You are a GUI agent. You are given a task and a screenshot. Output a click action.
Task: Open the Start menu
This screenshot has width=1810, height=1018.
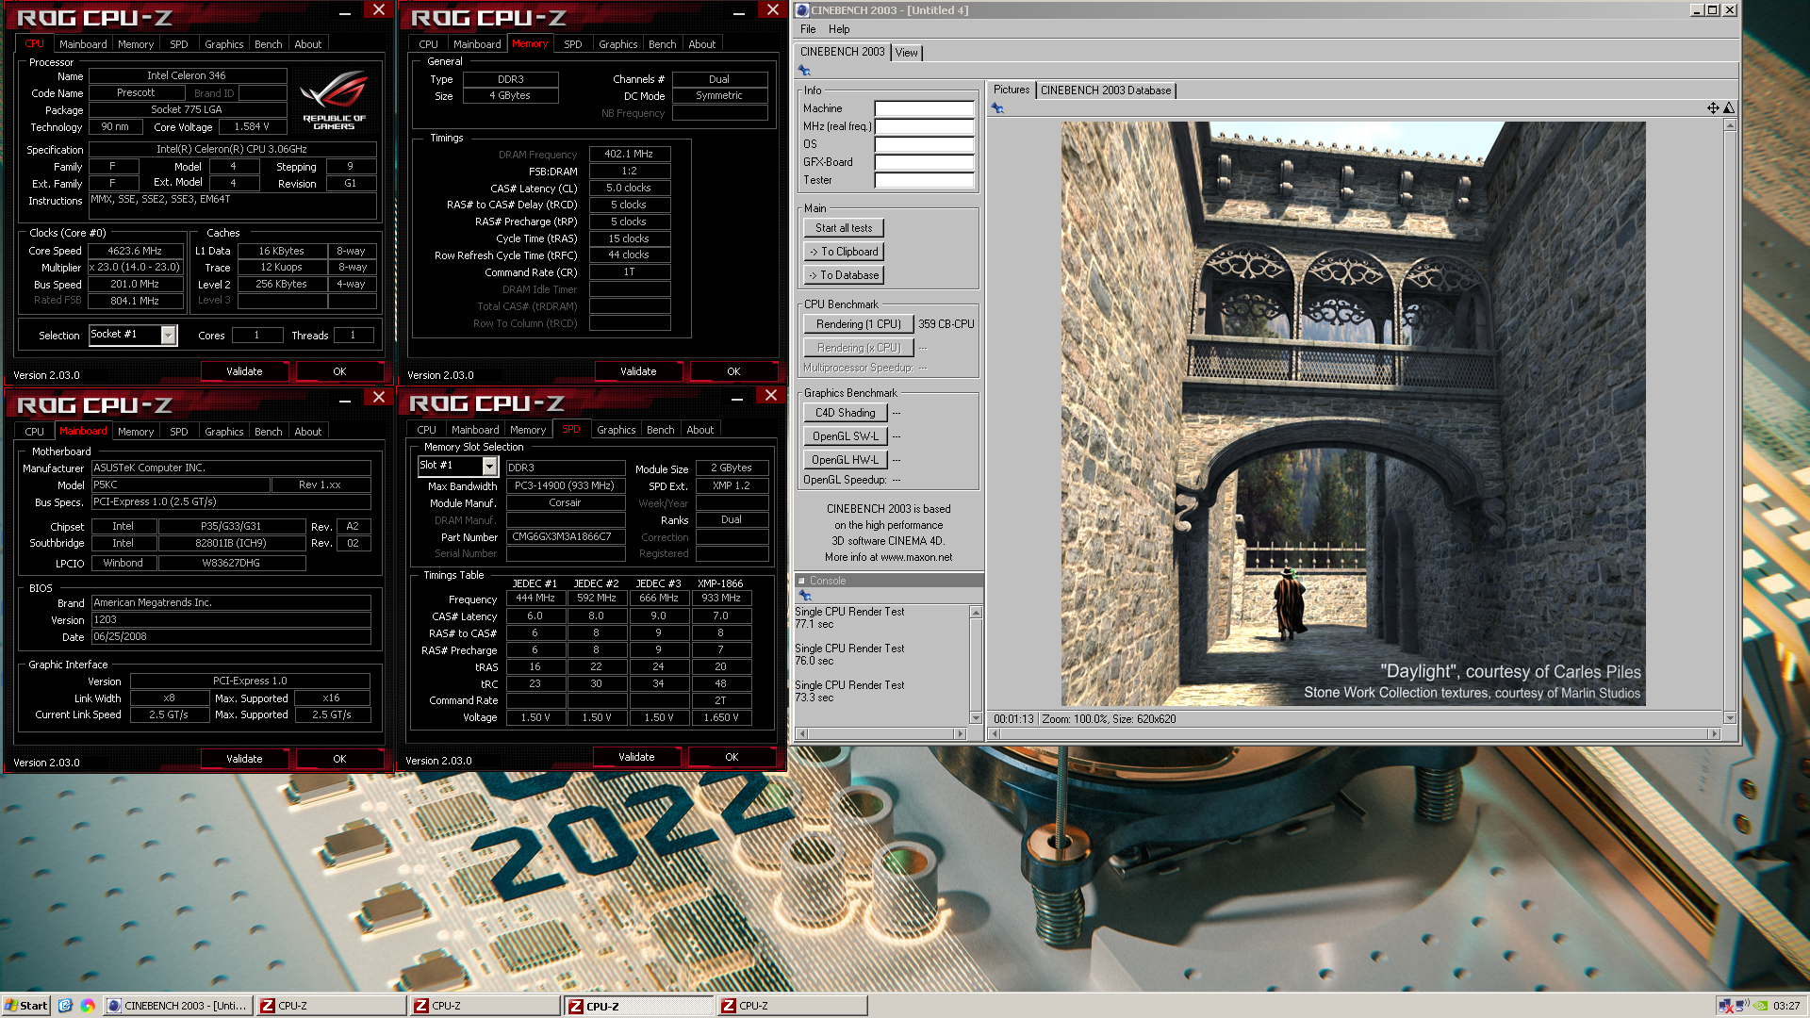click(25, 1006)
